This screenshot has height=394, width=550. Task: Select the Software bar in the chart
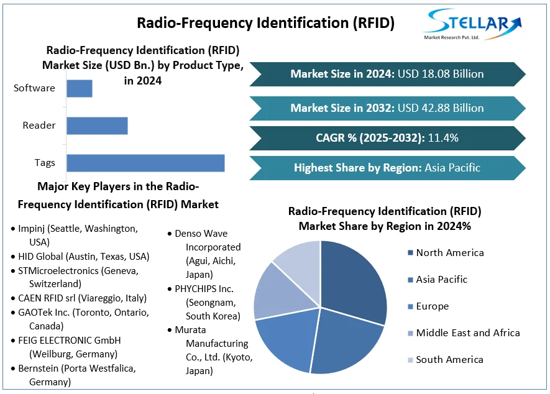pos(80,88)
